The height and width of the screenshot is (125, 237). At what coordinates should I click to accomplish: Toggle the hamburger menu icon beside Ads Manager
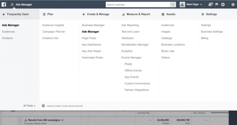click(12, 5)
